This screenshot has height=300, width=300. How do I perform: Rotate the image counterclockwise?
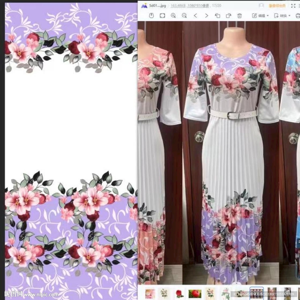click(x=218, y=16)
